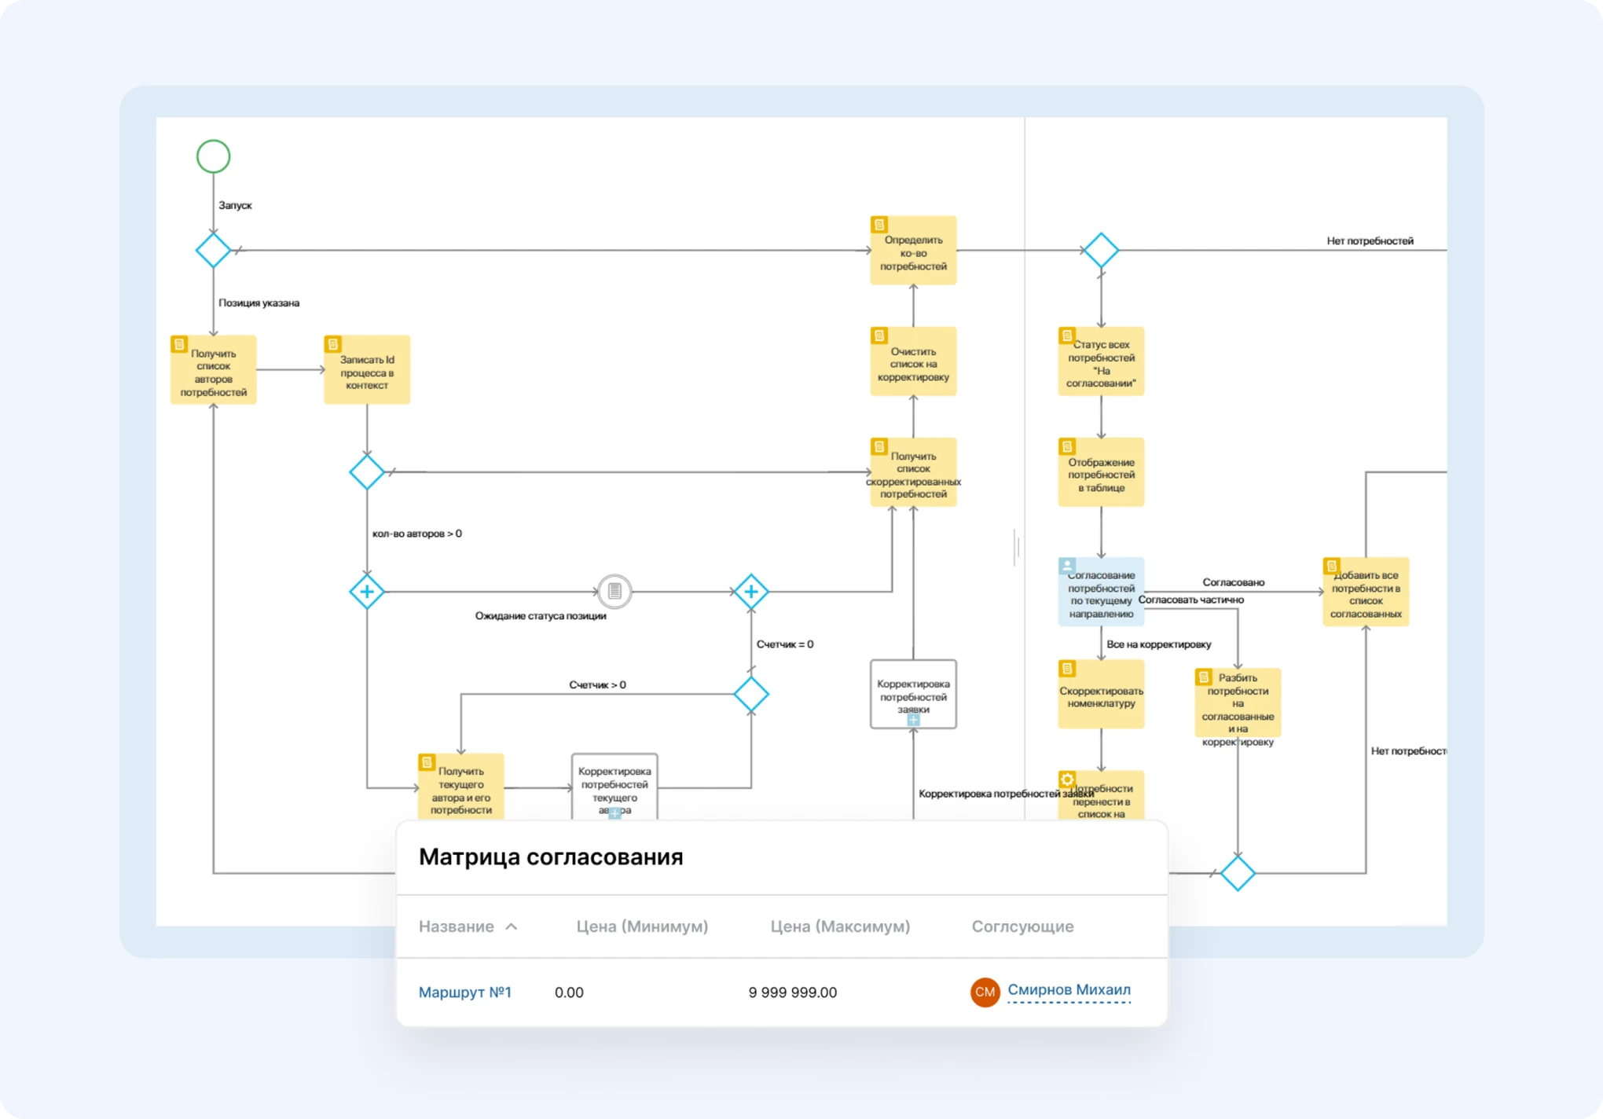Click the orange 'СМ' avatar circle

[985, 992]
